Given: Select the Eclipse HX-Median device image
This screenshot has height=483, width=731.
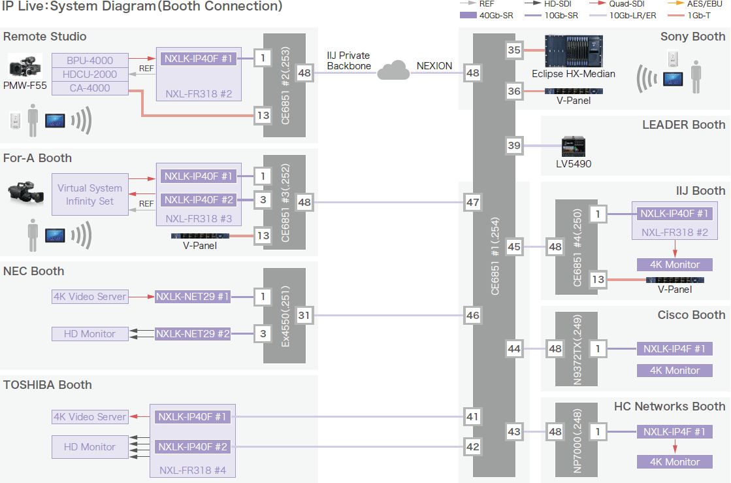Looking at the screenshot, I should (573, 52).
